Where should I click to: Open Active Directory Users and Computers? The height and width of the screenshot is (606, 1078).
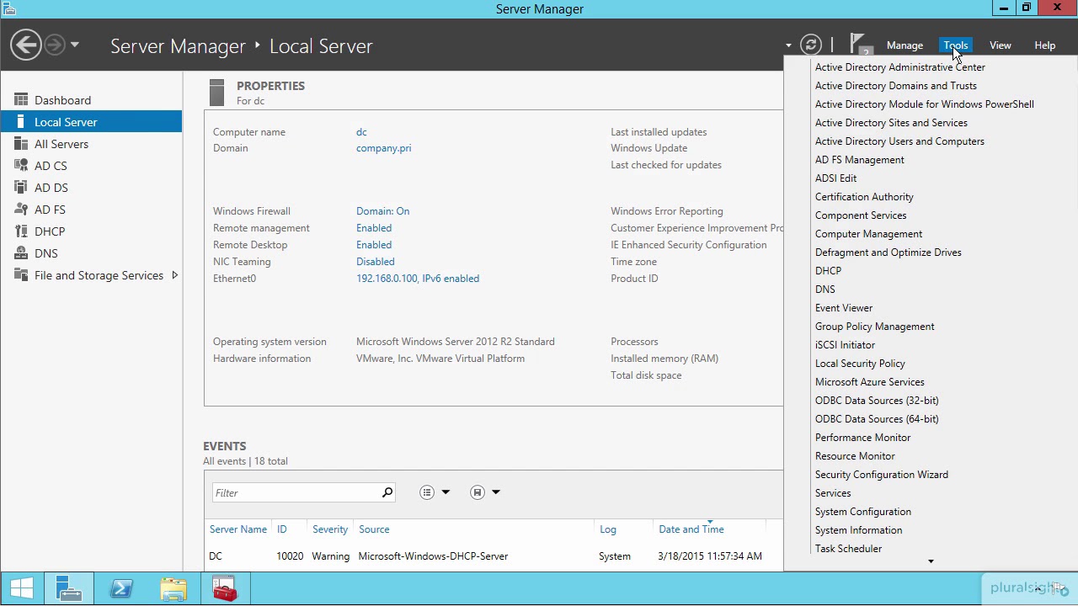(899, 141)
